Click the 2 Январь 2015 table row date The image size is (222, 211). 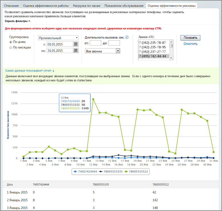(x=17, y=200)
